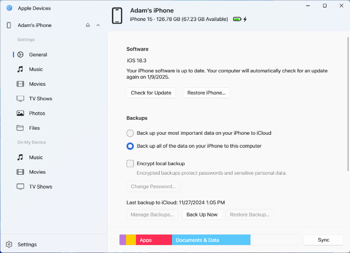The width and height of the screenshot is (350, 253).
Task: Select Adam's iPhone label in sidebar
Action: pos(34,25)
